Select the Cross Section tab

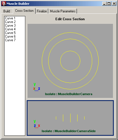click(x=24, y=11)
